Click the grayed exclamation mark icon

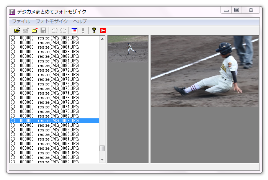83,30
